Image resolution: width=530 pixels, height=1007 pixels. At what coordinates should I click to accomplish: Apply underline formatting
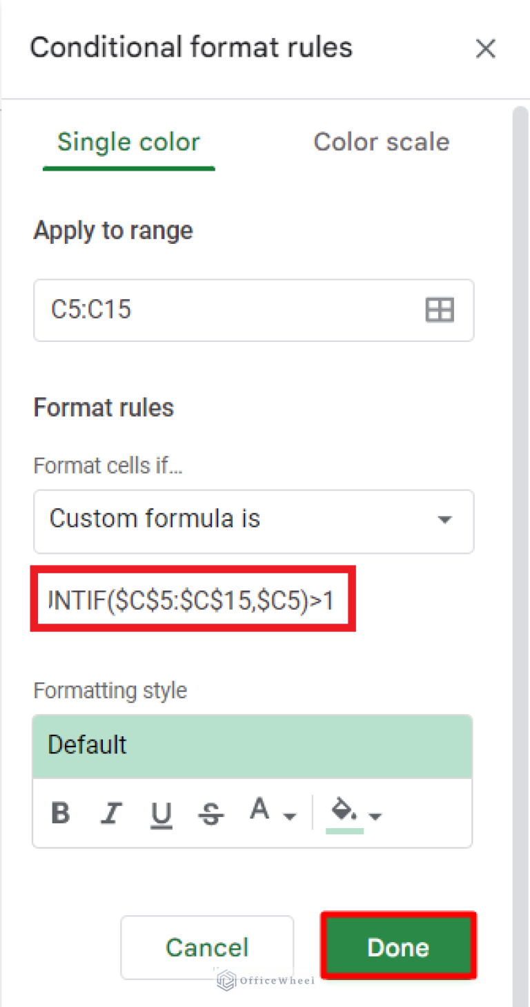tap(161, 813)
